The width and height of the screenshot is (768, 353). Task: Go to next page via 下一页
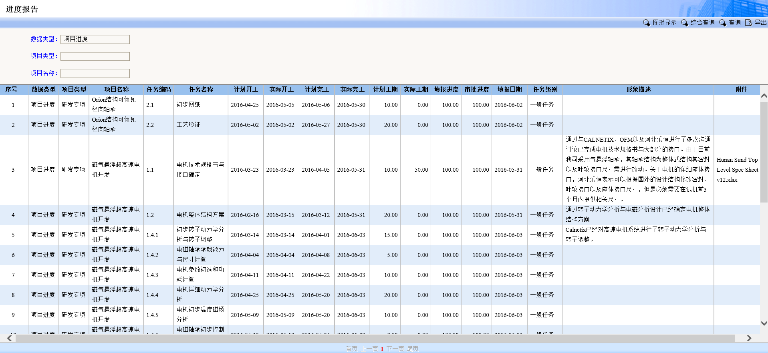pyautogui.click(x=395, y=349)
